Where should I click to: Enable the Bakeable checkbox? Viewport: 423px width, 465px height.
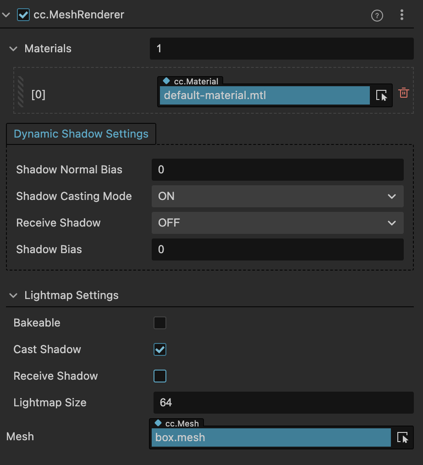tap(160, 323)
